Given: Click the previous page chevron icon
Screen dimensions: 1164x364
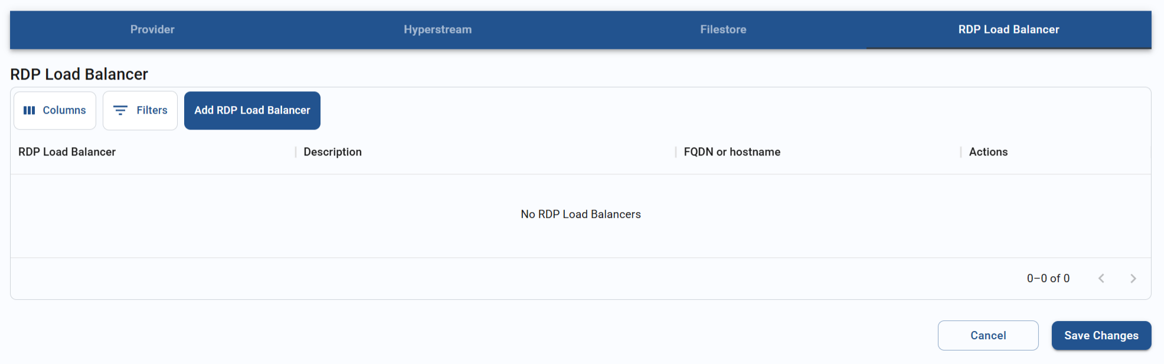Looking at the screenshot, I should coord(1101,278).
